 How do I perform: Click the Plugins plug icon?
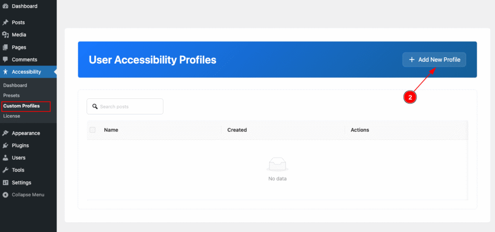point(5,146)
